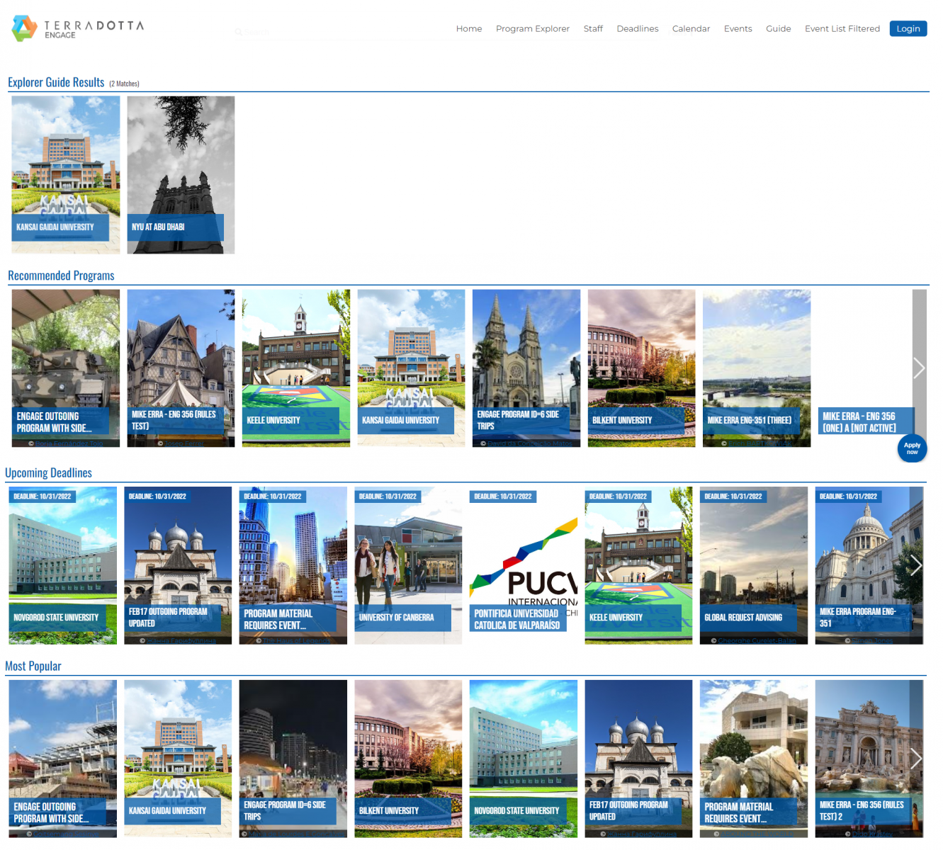Open Feb17 Outgoing Program Updated in Most Popular
943x850 pixels.
coord(638,759)
